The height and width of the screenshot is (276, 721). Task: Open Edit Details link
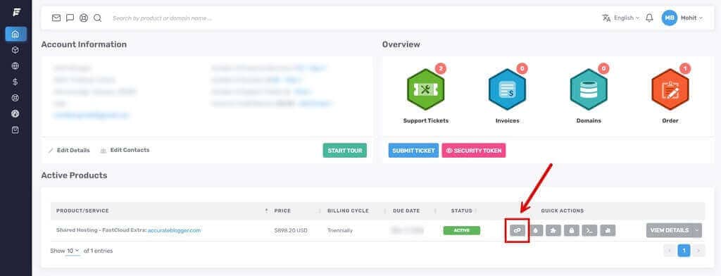tap(70, 150)
